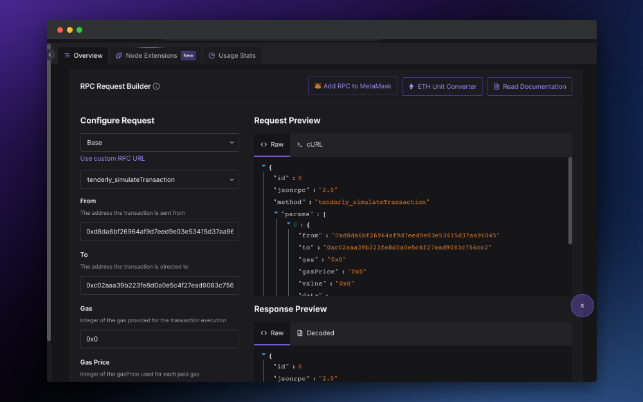Screen dimensions: 643x402
Task: Click the MetaMask fox icon
Action: click(x=317, y=86)
